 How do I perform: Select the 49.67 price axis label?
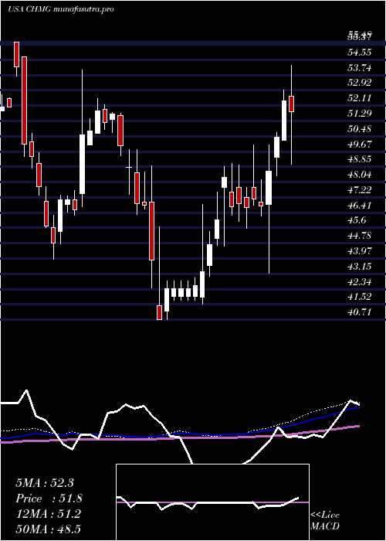click(360, 144)
